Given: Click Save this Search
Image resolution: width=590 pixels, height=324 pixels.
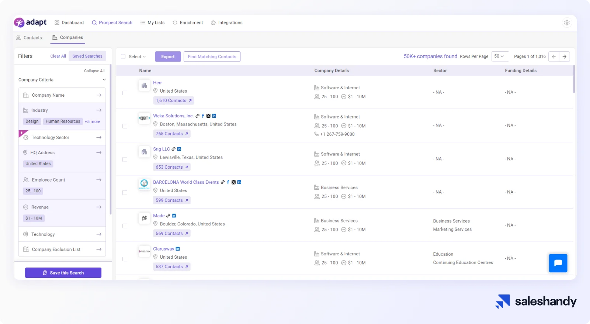Looking at the screenshot, I should (63, 273).
